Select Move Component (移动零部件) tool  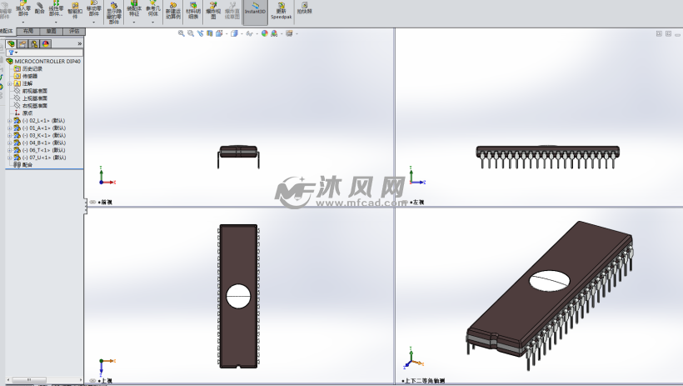(x=93, y=8)
